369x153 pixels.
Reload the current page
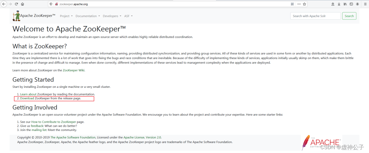16,4
